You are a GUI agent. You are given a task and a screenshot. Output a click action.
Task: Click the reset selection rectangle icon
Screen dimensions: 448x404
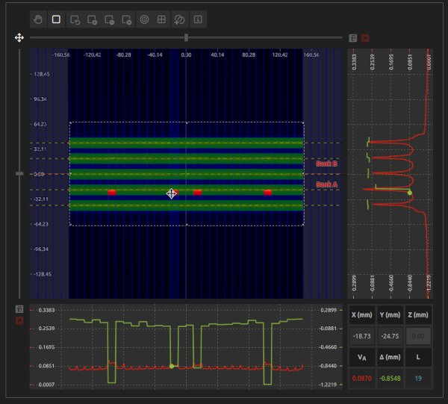[75, 19]
